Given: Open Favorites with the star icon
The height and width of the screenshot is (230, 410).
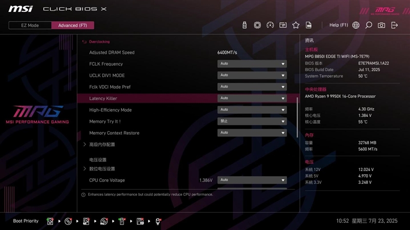Looking at the screenshot, I should (x=296, y=25).
